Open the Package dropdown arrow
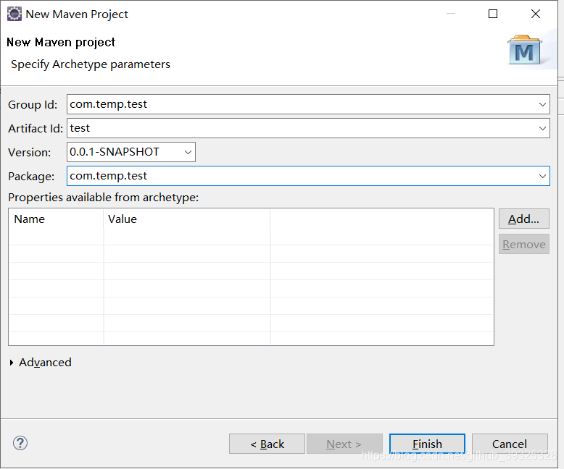Image resolution: width=564 pixels, height=469 pixels. pos(542,176)
